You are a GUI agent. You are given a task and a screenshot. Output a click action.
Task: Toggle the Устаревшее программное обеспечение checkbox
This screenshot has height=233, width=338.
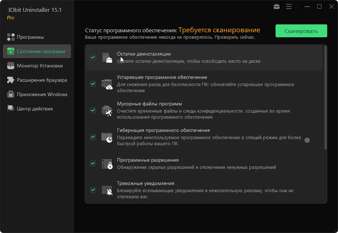pos(93,84)
